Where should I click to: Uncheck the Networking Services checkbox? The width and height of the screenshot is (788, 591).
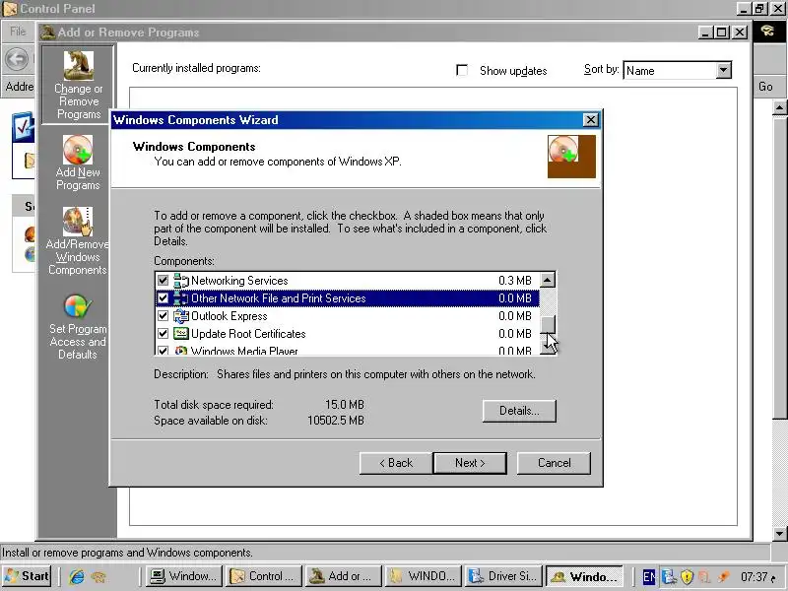click(163, 281)
